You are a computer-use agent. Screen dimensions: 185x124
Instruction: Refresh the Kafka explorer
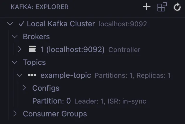click(177, 7)
